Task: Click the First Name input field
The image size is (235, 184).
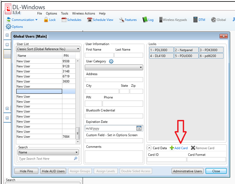Action: pyautogui.click(x=99, y=55)
